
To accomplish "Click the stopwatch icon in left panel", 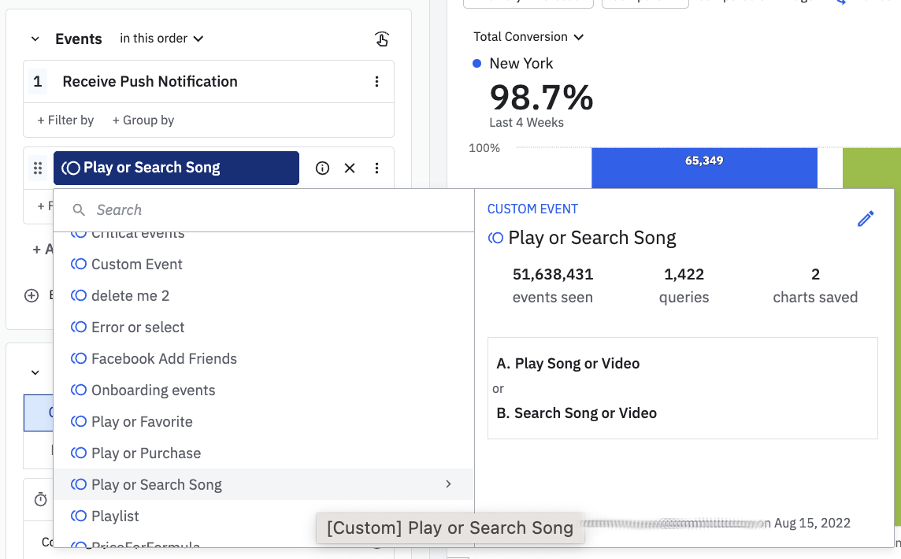I will click(40, 500).
